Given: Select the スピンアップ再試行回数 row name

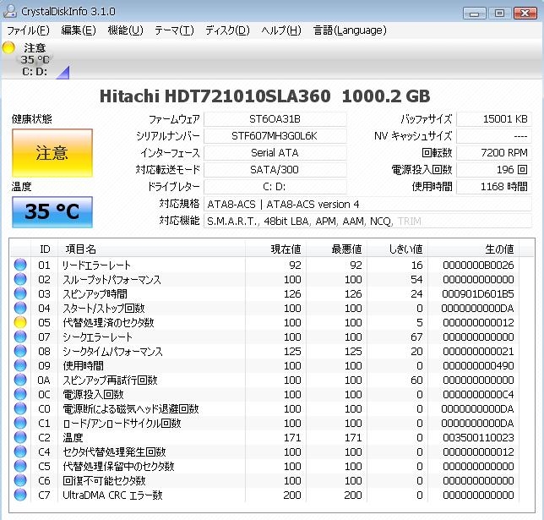Looking at the screenshot, I should pos(110,380).
